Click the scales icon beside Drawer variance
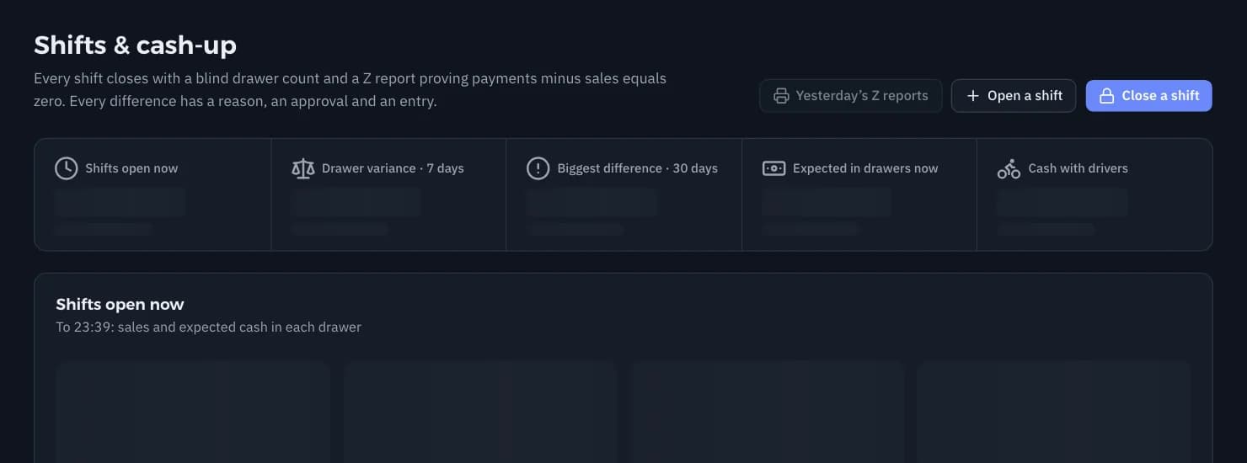 302,168
